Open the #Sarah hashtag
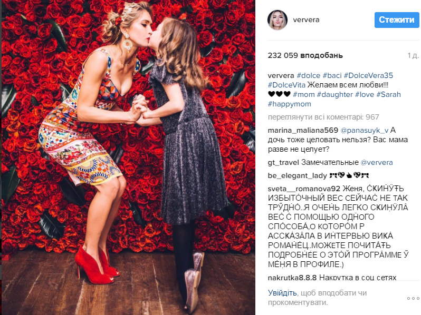 point(388,94)
